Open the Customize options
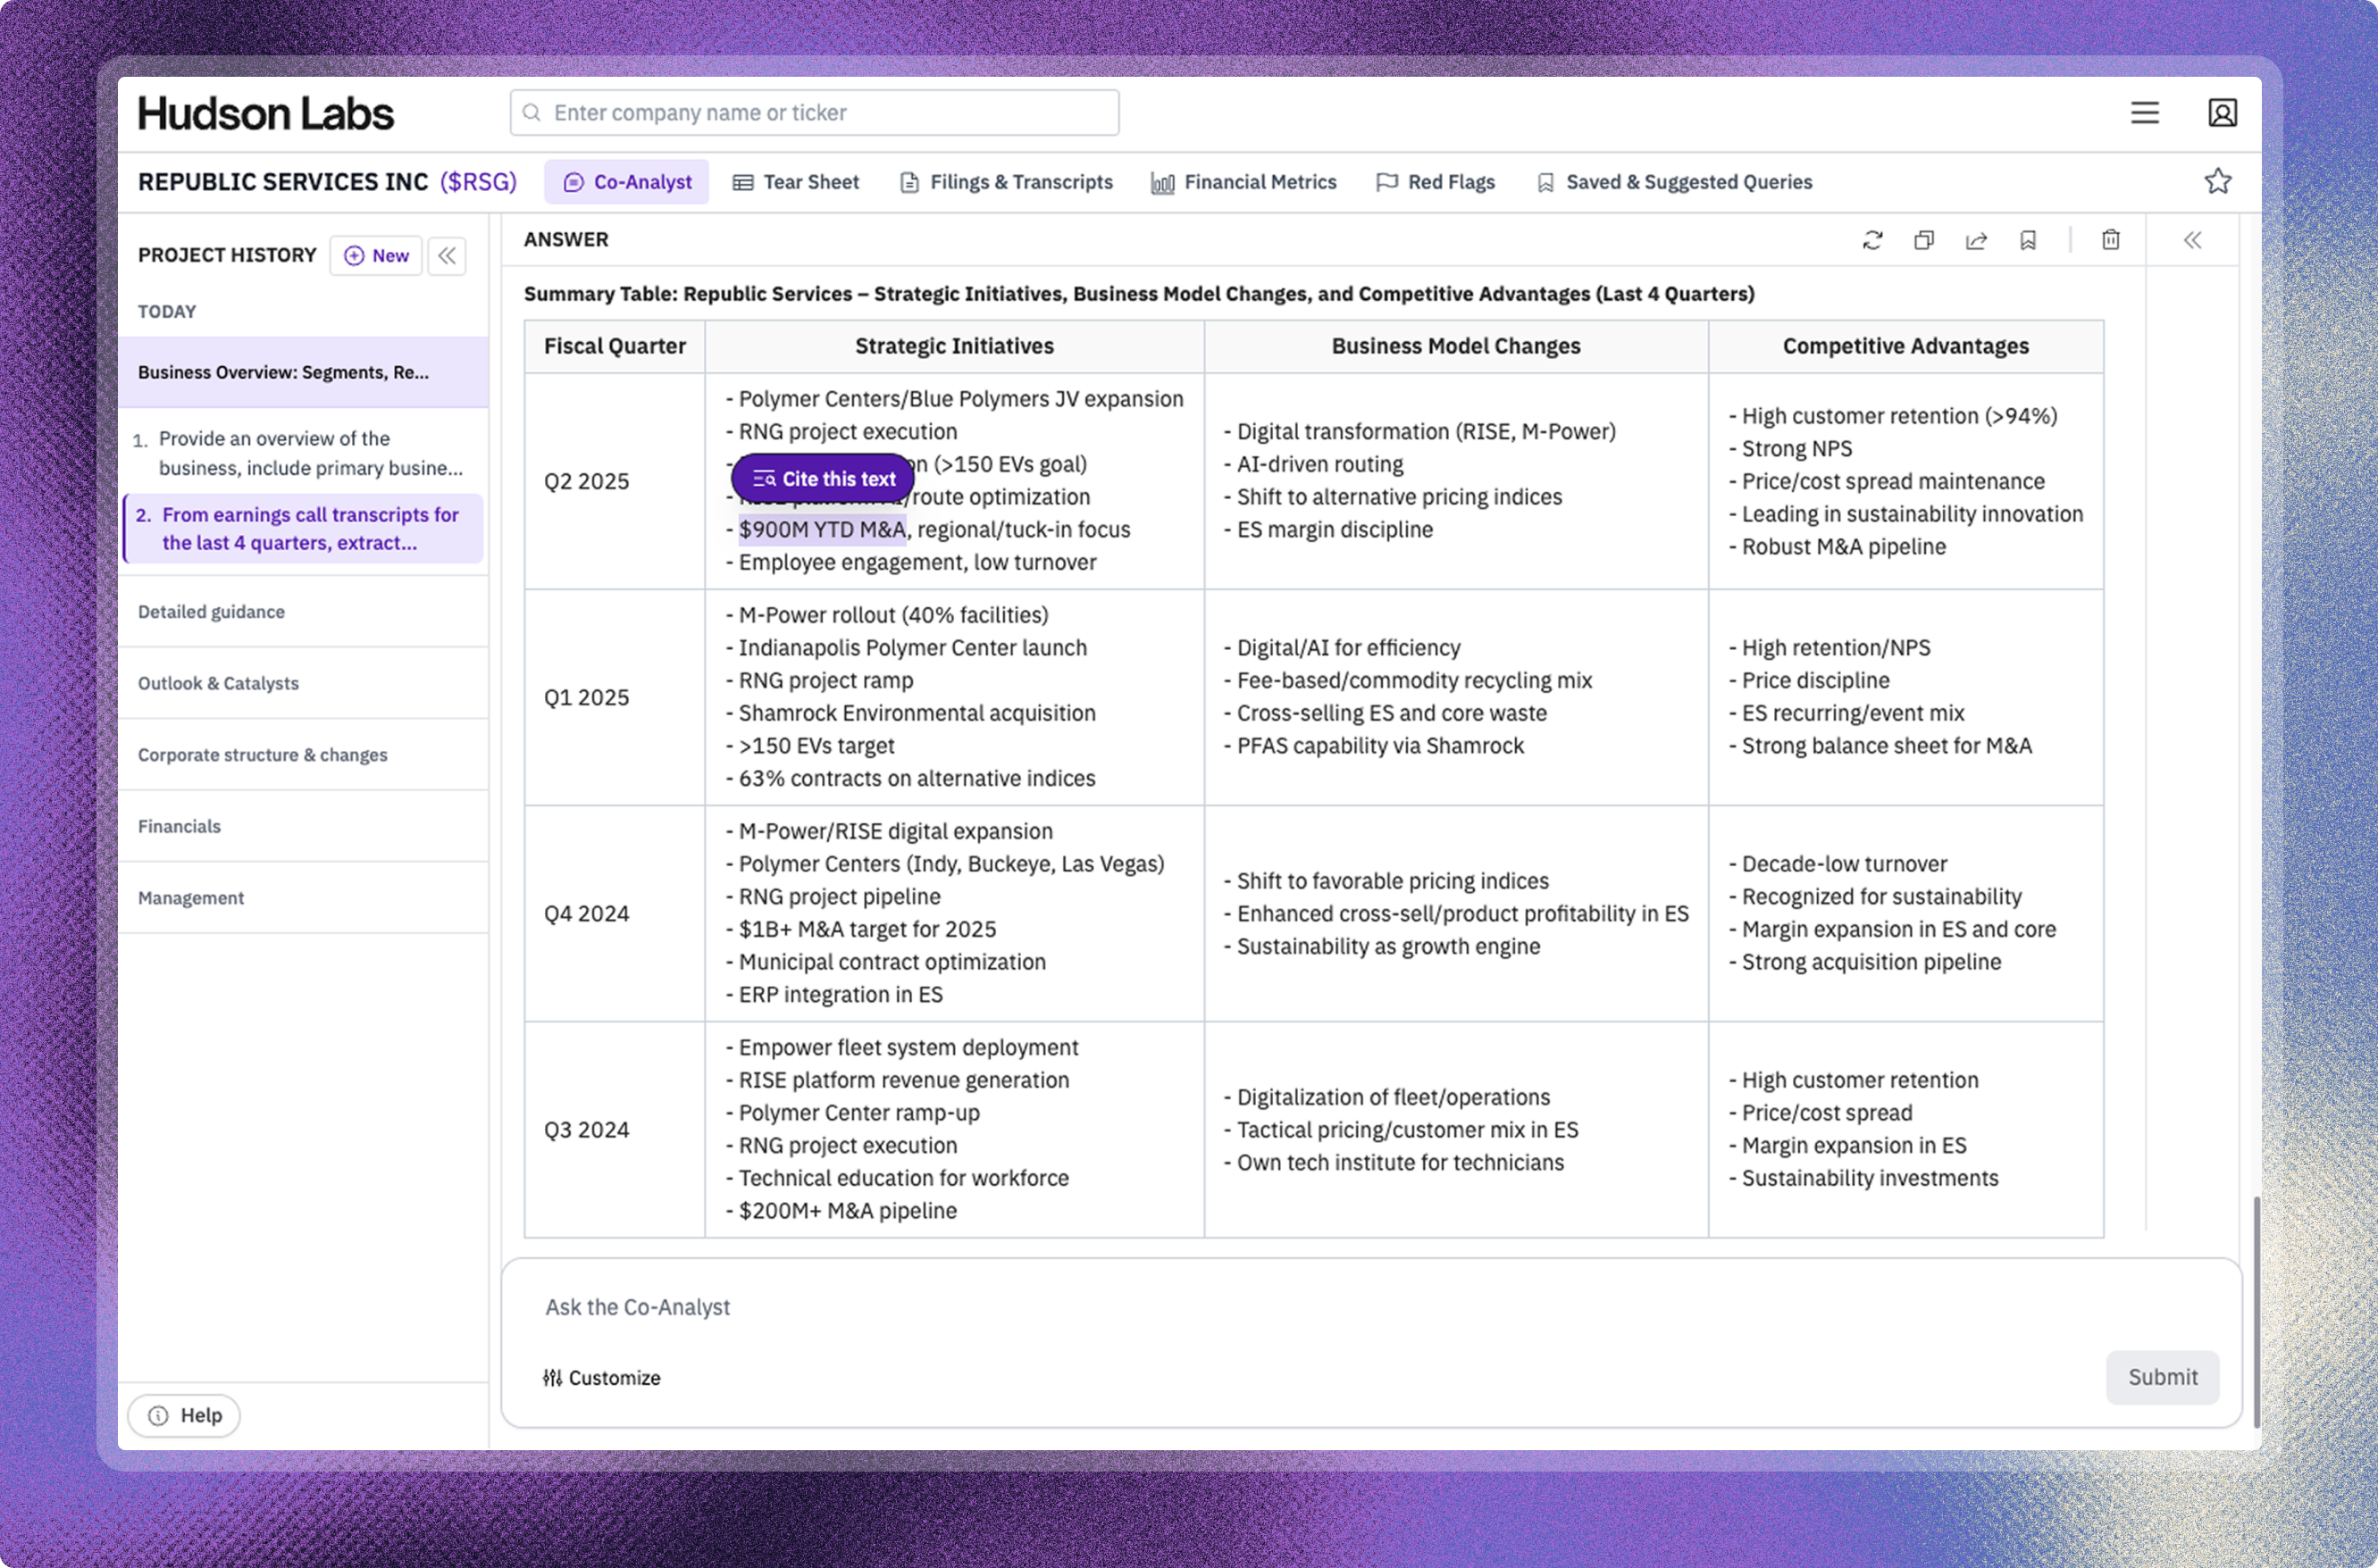The width and height of the screenshot is (2378, 1568). point(601,1378)
